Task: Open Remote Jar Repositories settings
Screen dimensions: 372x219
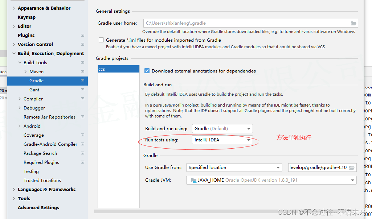Action: pos(49,117)
